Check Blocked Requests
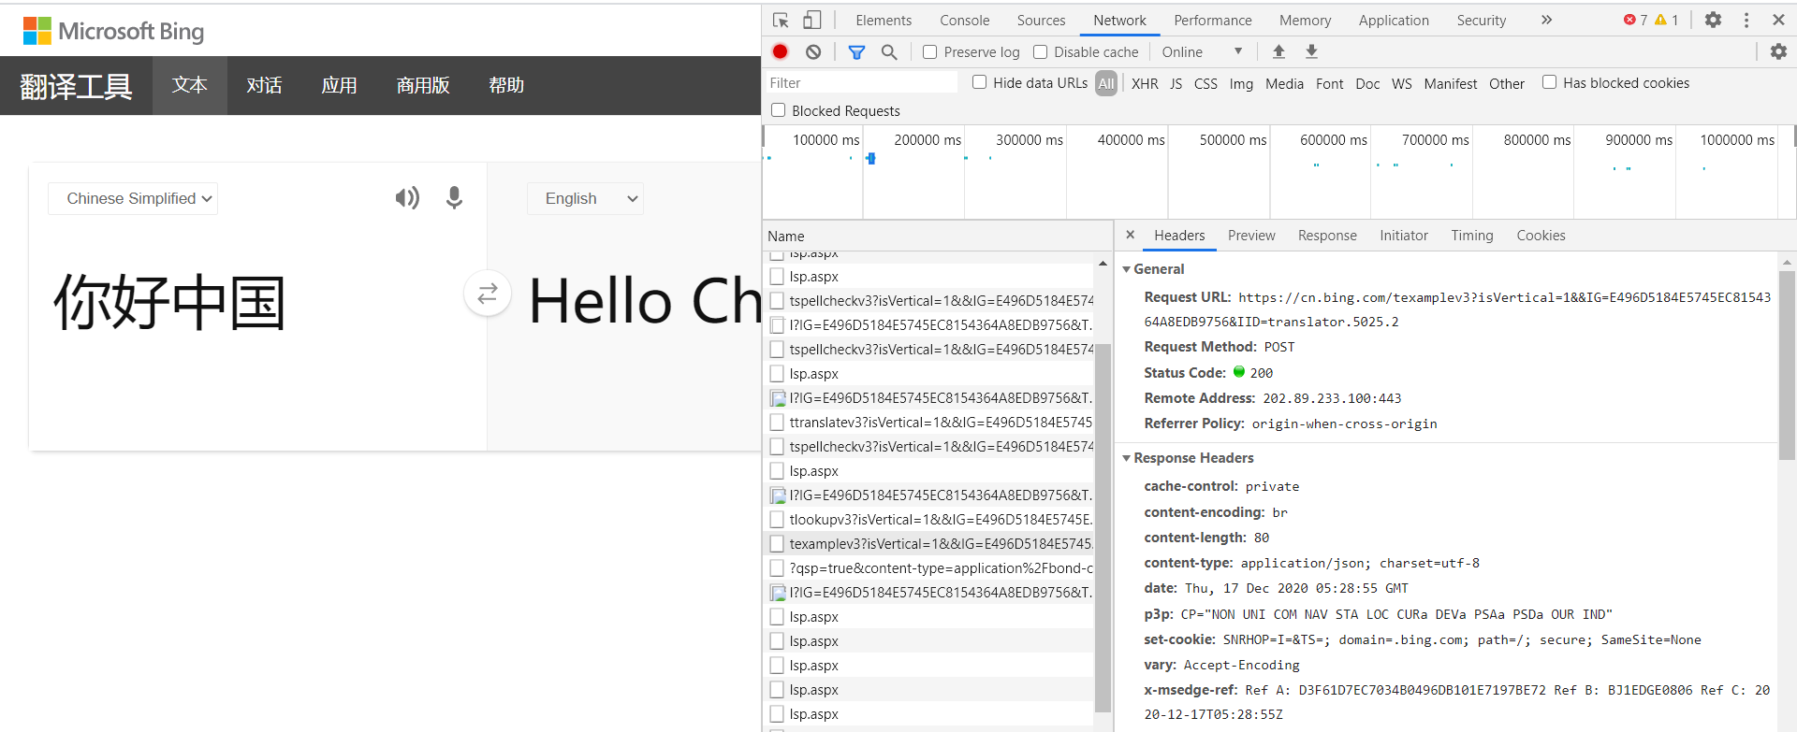 [778, 110]
